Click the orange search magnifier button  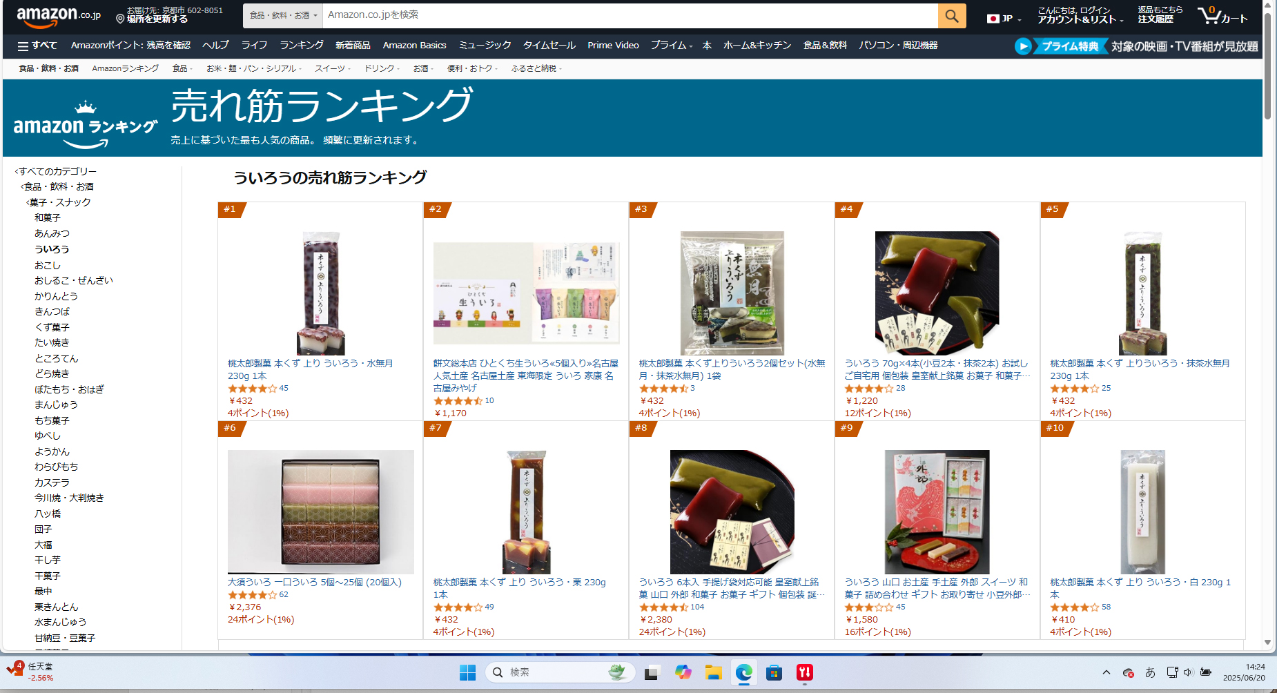tap(951, 15)
